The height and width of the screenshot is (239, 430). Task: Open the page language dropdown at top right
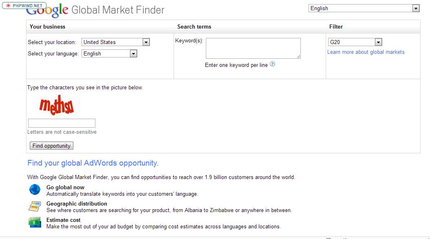coord(364,8)
